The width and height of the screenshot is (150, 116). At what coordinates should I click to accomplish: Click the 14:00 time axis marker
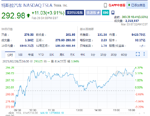click(98, 110)
